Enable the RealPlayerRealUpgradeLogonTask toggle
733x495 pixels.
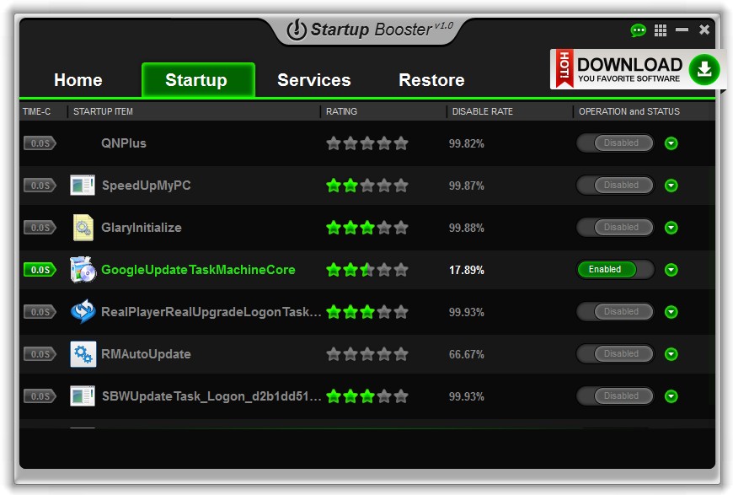point(615,312)
